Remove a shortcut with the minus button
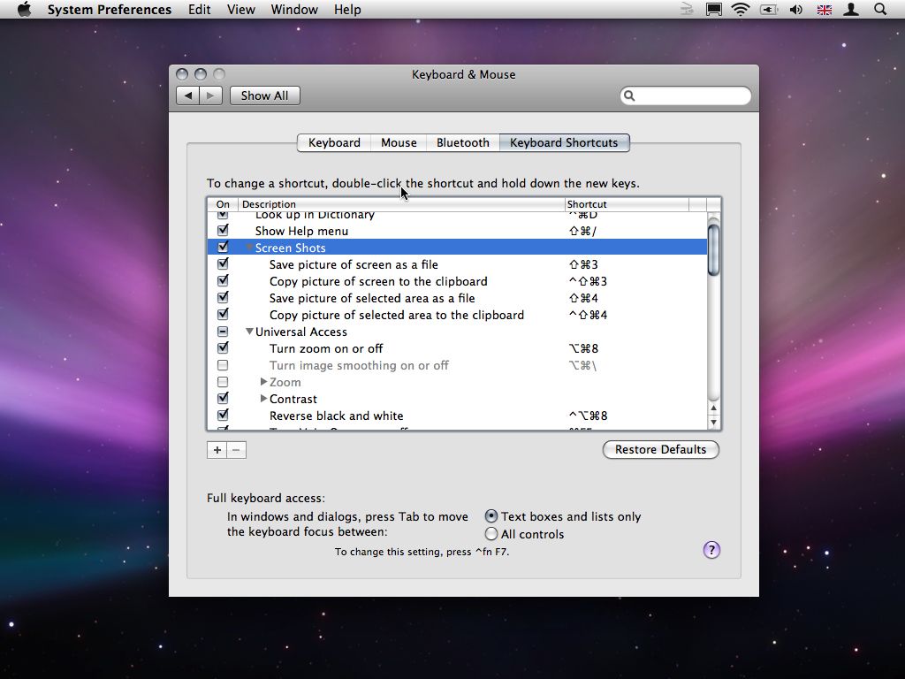905x679 pixels. pyautogui.click(x=236, y=450)
